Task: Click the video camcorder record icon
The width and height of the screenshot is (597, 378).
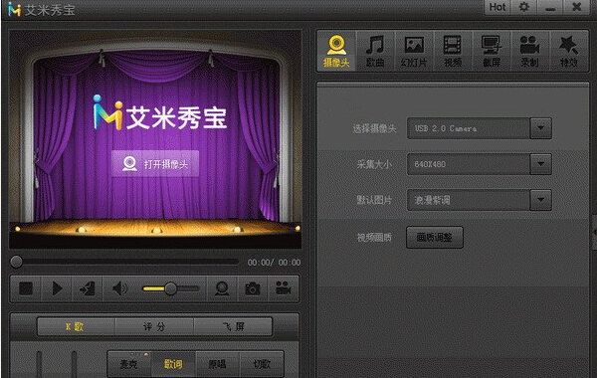Action: 283,288
